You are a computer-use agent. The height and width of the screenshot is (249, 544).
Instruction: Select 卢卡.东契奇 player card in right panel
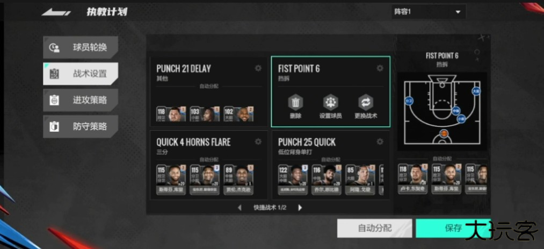[x=412, y=179]
